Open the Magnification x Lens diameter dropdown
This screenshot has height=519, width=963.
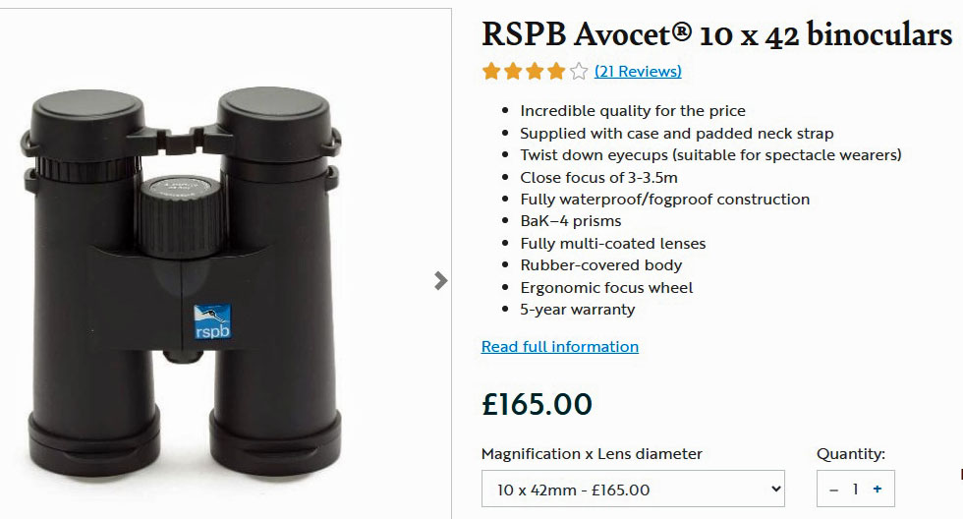pos(633,490)
